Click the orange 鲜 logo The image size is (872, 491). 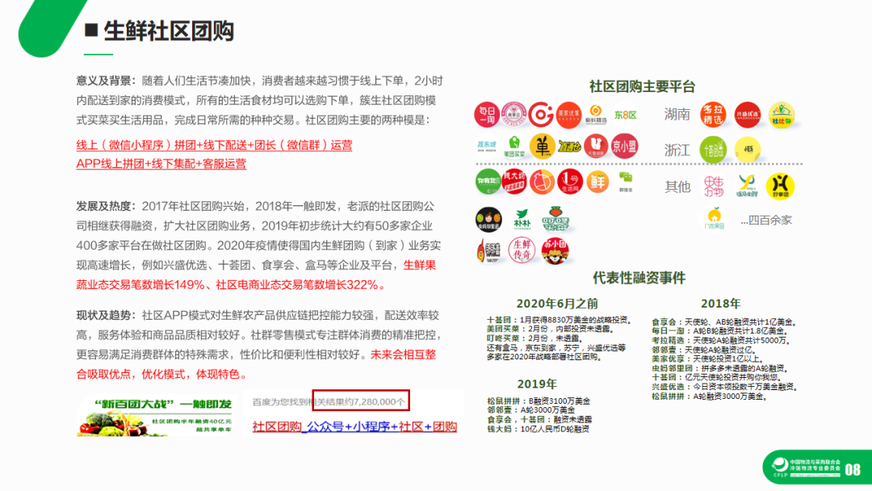[597, 182]
